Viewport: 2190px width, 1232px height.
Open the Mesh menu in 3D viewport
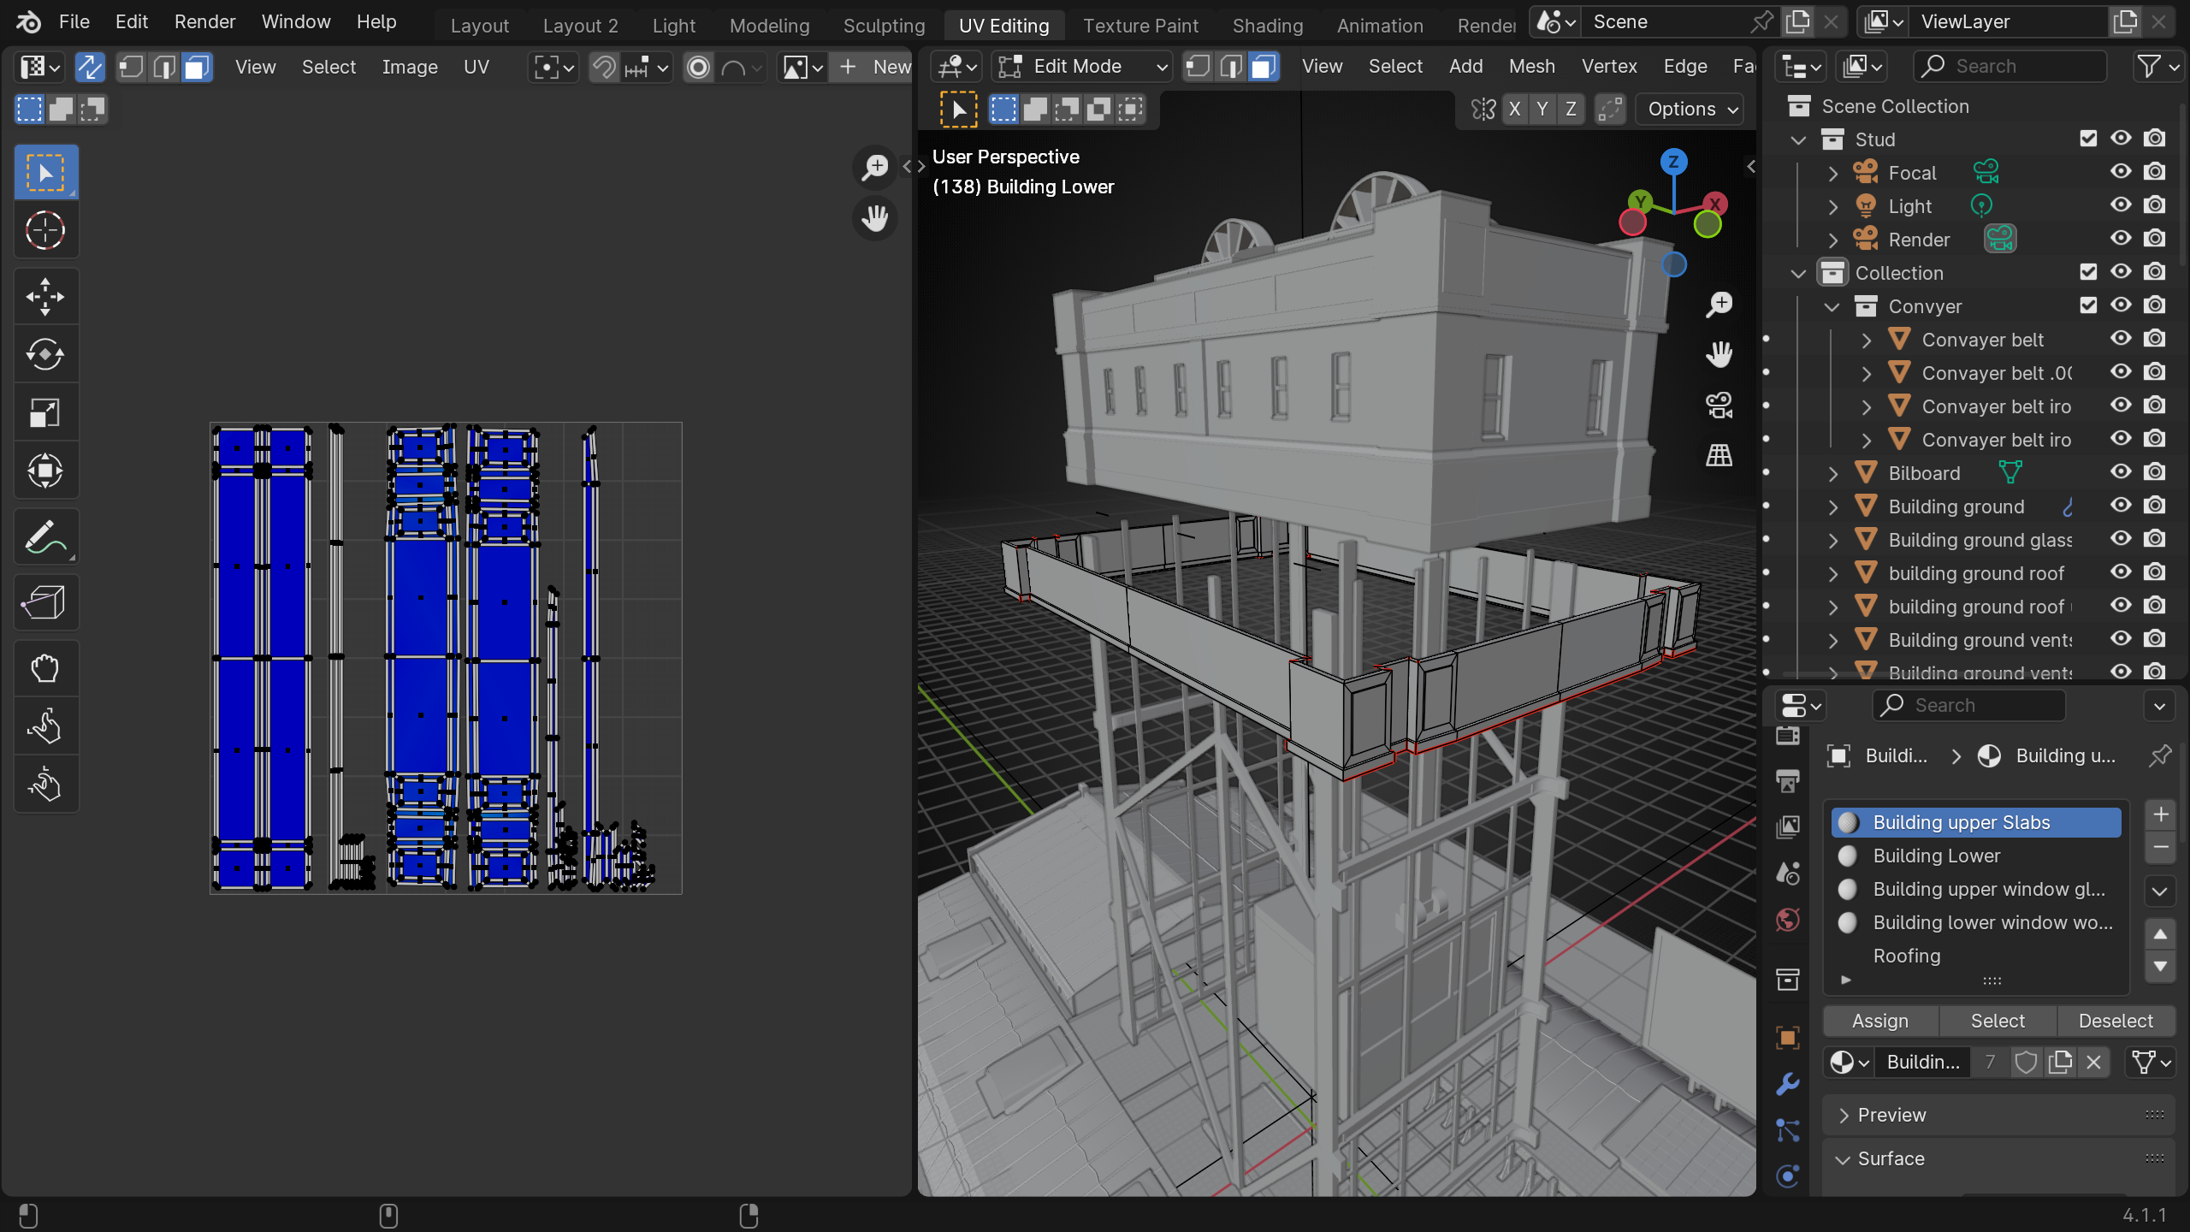point(1531,66)
